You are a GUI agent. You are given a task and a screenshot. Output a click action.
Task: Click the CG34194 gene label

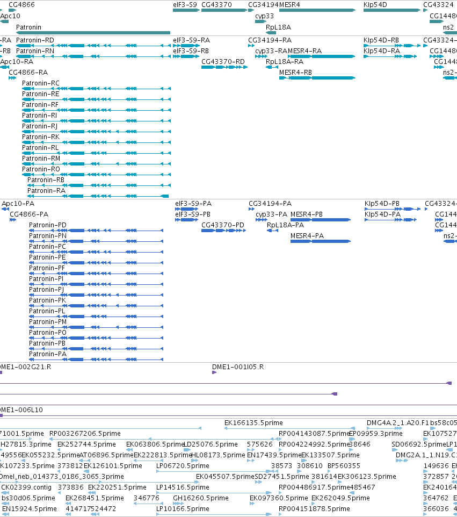click(263, 5)
